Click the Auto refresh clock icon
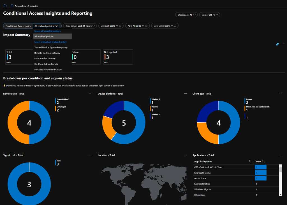This screenshot has width=287, height=205. (12, 6)
